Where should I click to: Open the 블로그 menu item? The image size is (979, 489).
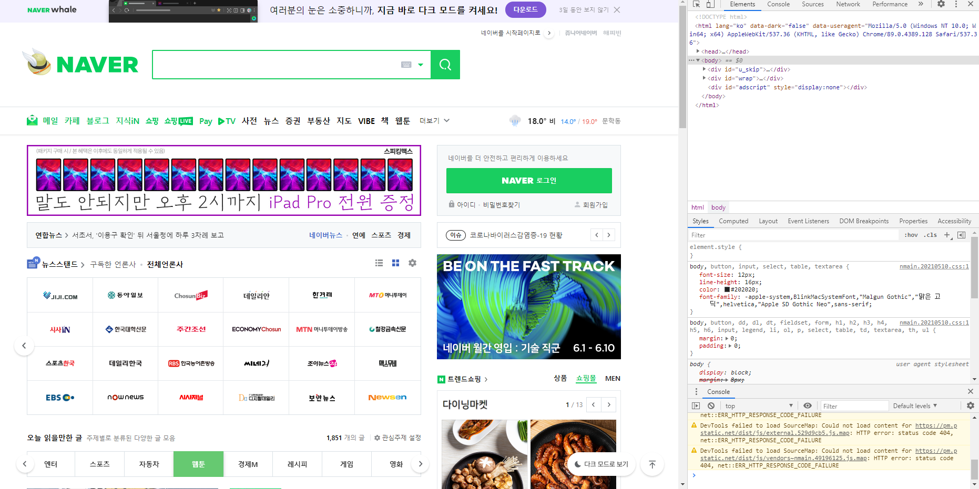(x=98, y=121)
